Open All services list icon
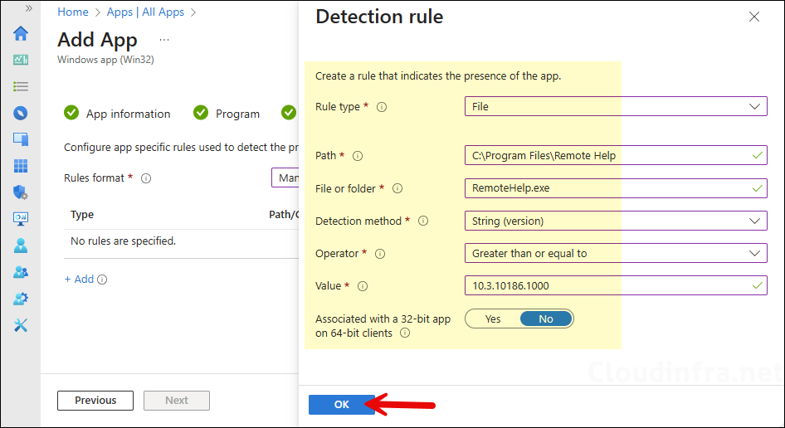 point(21,86)
